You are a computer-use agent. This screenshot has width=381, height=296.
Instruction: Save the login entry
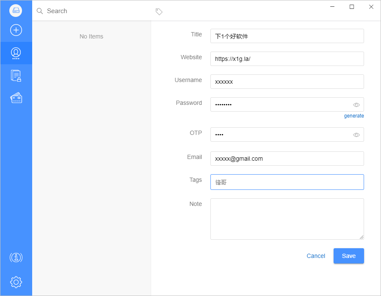[x=348, y=256]
